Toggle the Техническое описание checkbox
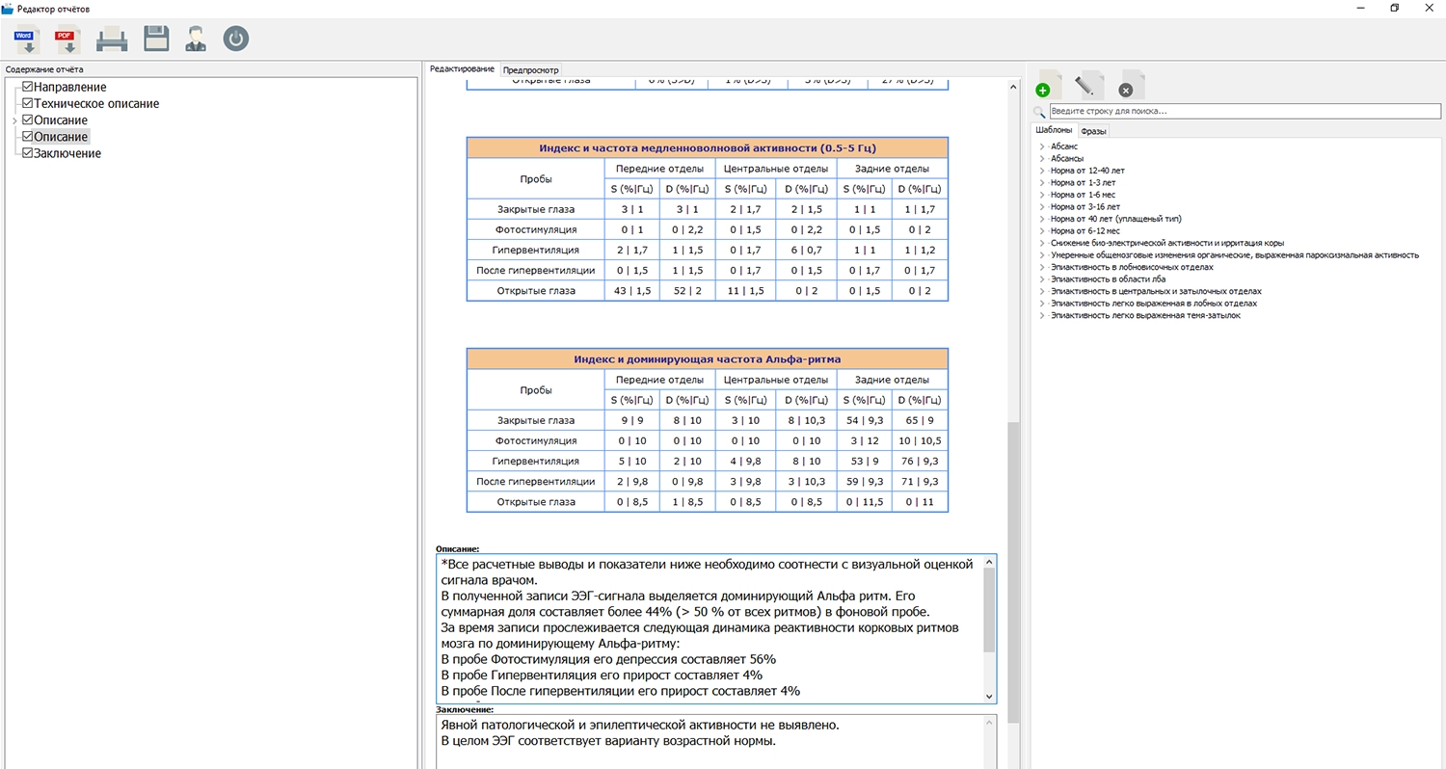This screenshot has width=1446, height=769. [x=28, y=103]
